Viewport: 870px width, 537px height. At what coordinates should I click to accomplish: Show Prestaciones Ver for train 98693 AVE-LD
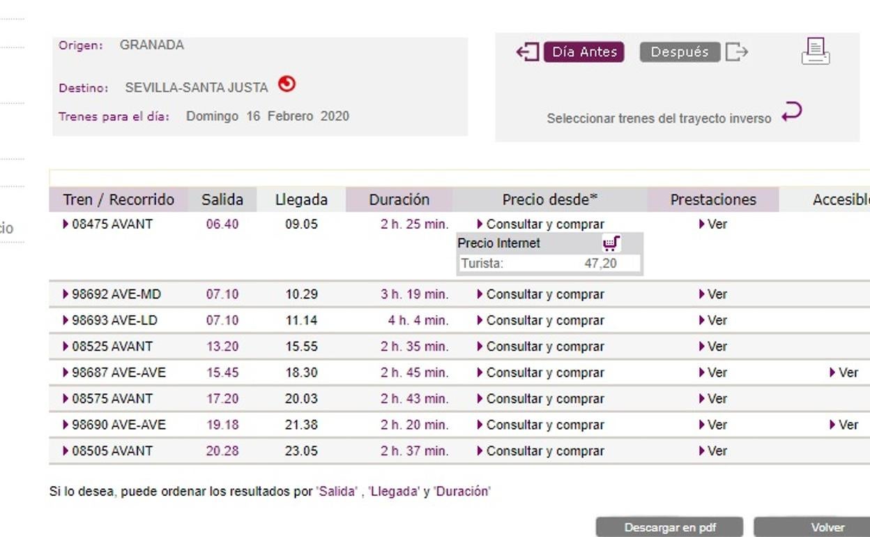[713, 321]
